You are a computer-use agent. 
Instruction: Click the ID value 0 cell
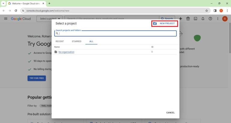click(x=152, y=52)
